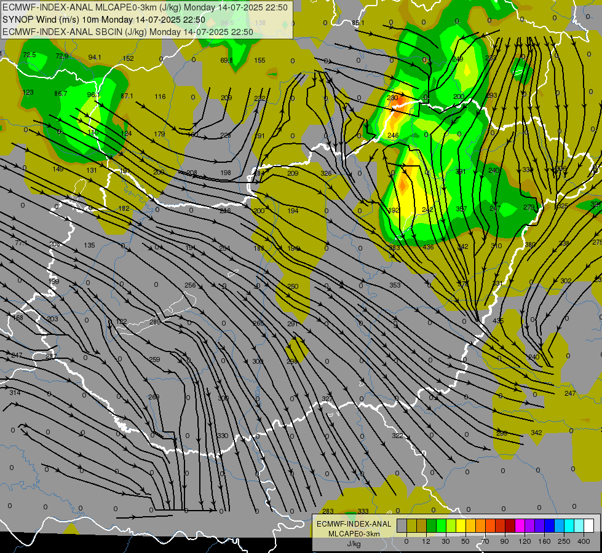Click the legend tick label 120
Viewport: 602px width, 553px height.
pos(525,541)
